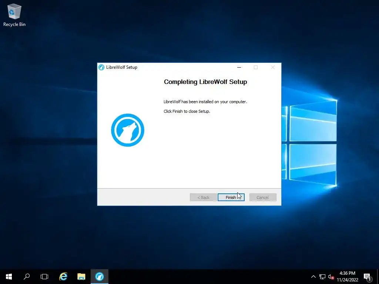The height and width of the screenshot is (284, 379).
Task: Launch Internet Explorer from the taskbar
Action: coord(63,277)
